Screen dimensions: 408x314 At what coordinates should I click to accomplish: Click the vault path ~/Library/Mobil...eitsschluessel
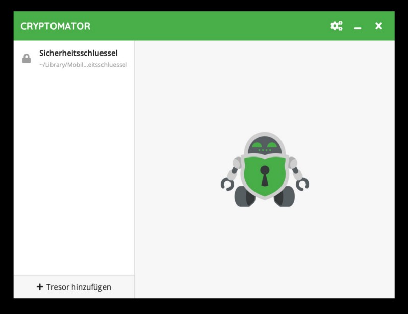point(83,65)
